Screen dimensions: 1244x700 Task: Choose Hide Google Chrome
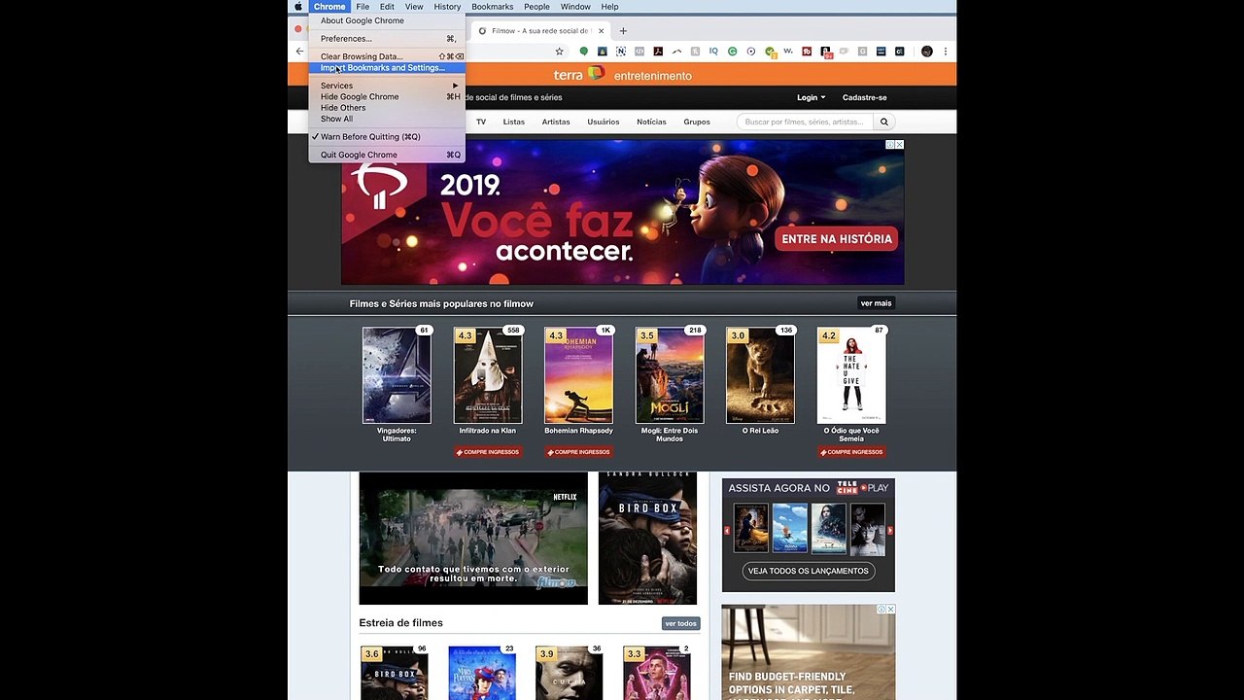point(387,97)
